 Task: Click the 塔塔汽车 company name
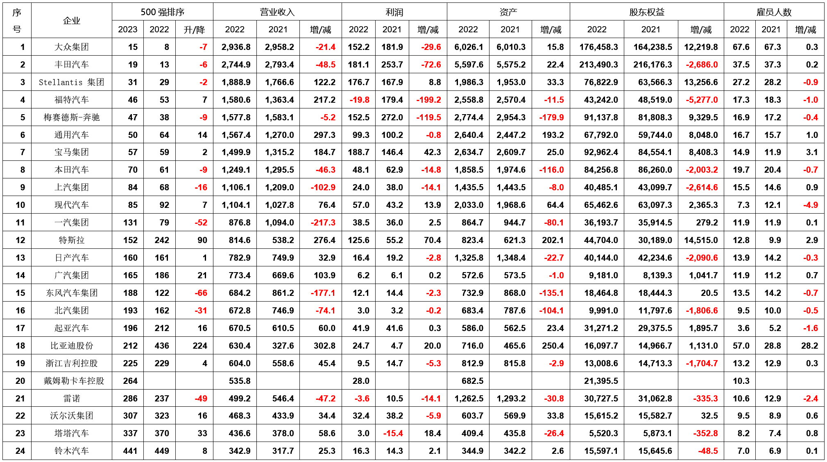(72, 433)
